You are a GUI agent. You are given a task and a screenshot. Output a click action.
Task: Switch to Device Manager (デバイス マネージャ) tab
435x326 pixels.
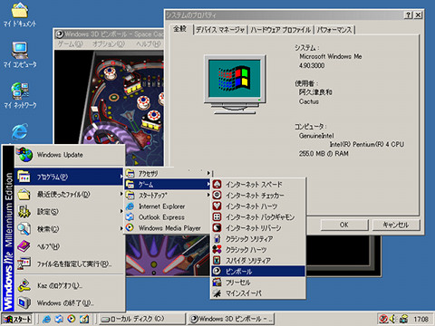click(x=220, y=30)
